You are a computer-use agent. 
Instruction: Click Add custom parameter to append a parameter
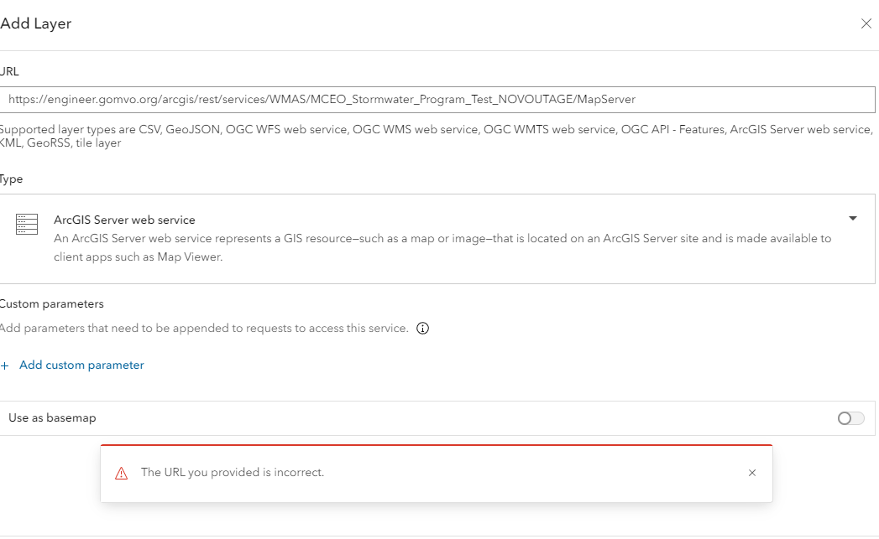coord(81,365)
